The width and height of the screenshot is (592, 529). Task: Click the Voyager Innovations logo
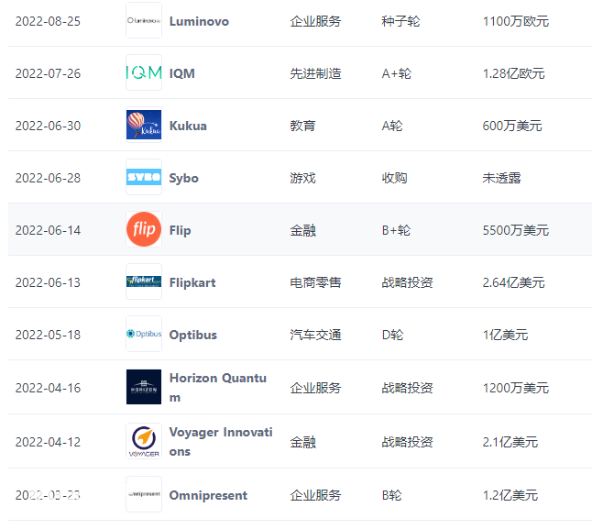tap(144, 441)
